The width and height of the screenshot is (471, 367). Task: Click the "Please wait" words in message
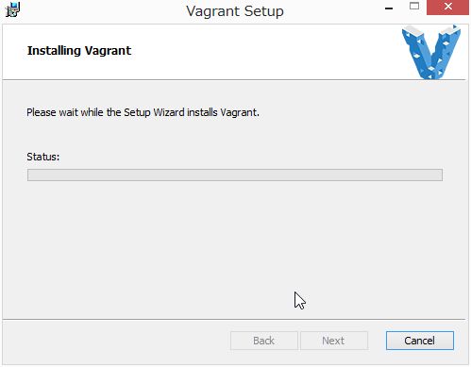click(52, 112)
